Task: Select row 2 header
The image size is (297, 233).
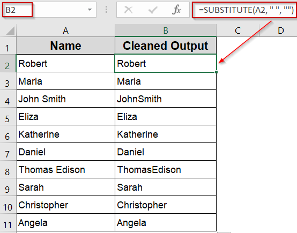Action: (8, 63)
